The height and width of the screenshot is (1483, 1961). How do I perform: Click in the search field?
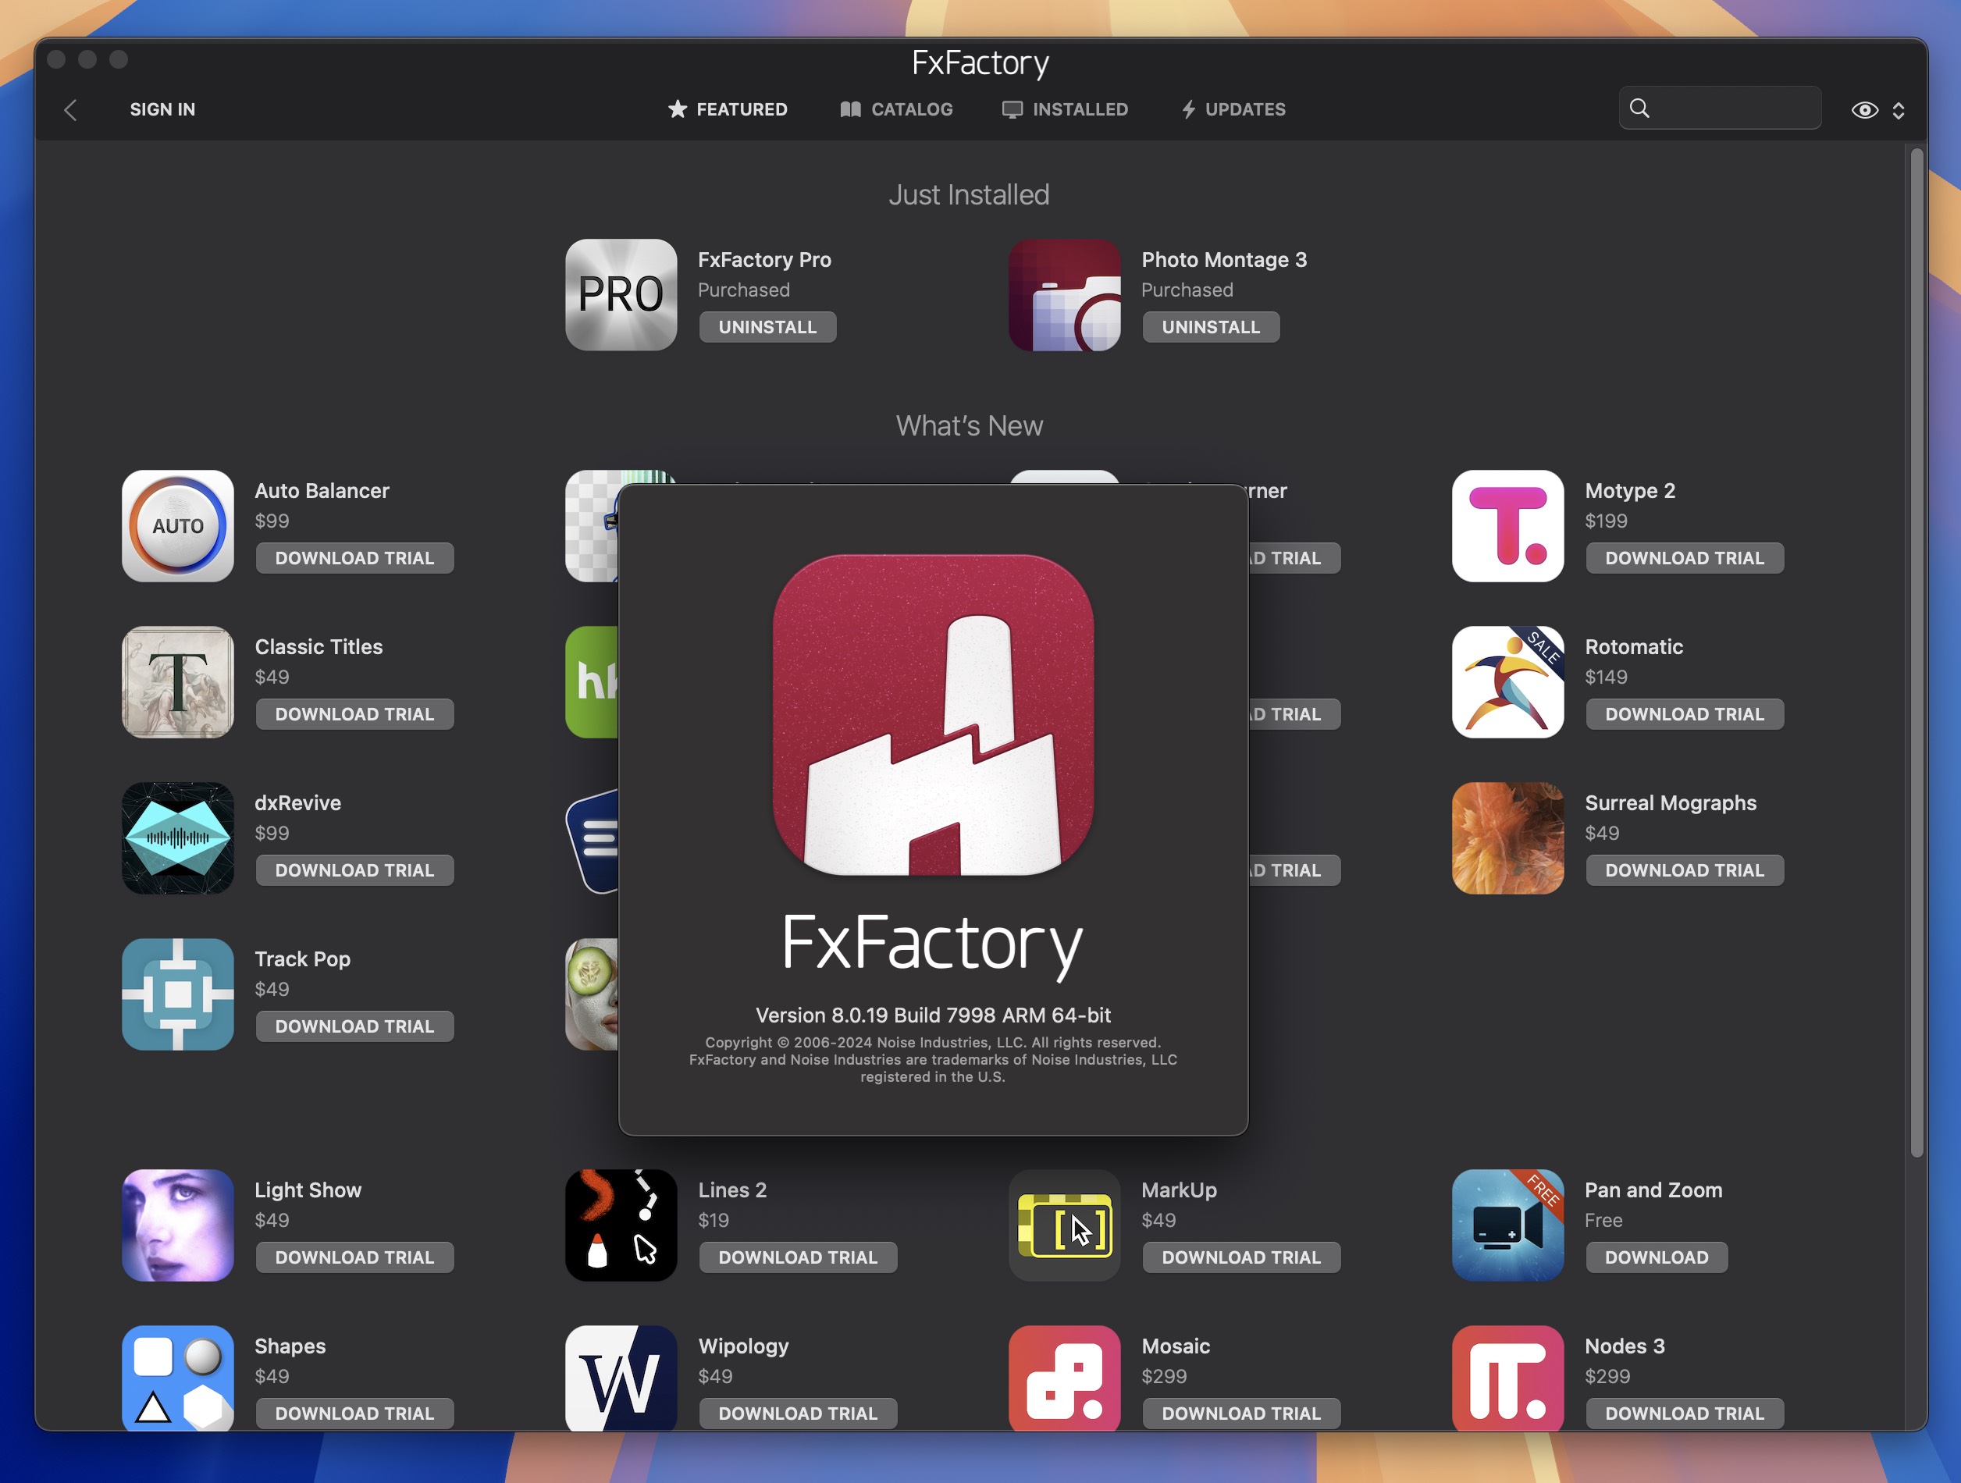1720,108
